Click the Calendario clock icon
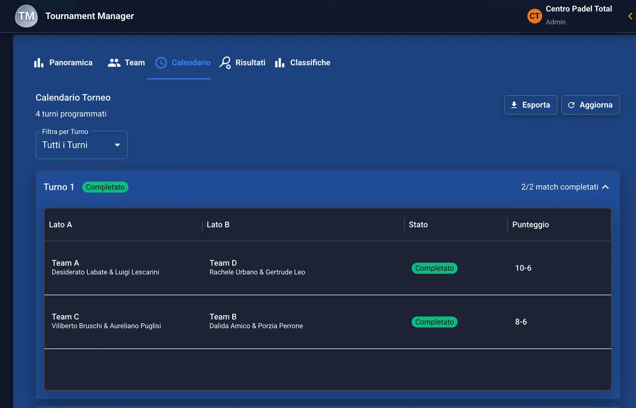Viewport: 636px width, 408px height. coord(161,63)
